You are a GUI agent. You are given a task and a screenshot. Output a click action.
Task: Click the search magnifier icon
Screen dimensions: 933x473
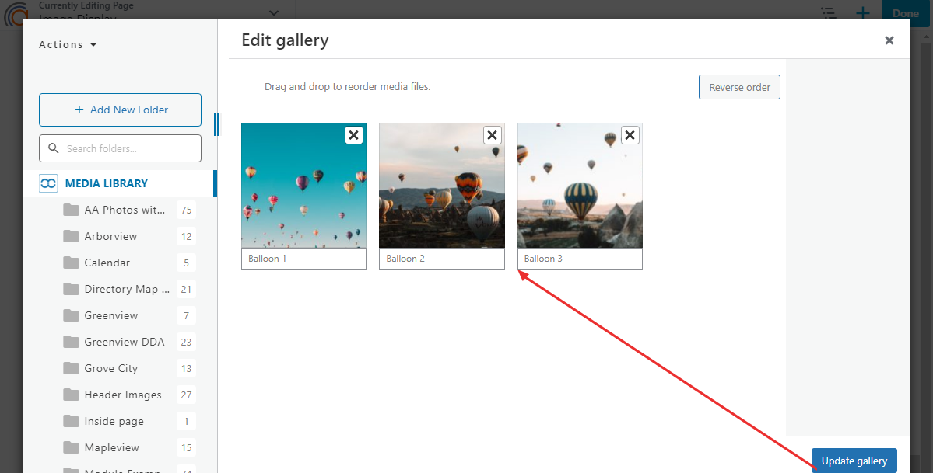(54, 148)
